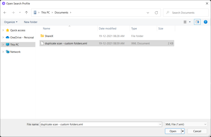Sort by Date modified column
211x137 pixels.
108,29
